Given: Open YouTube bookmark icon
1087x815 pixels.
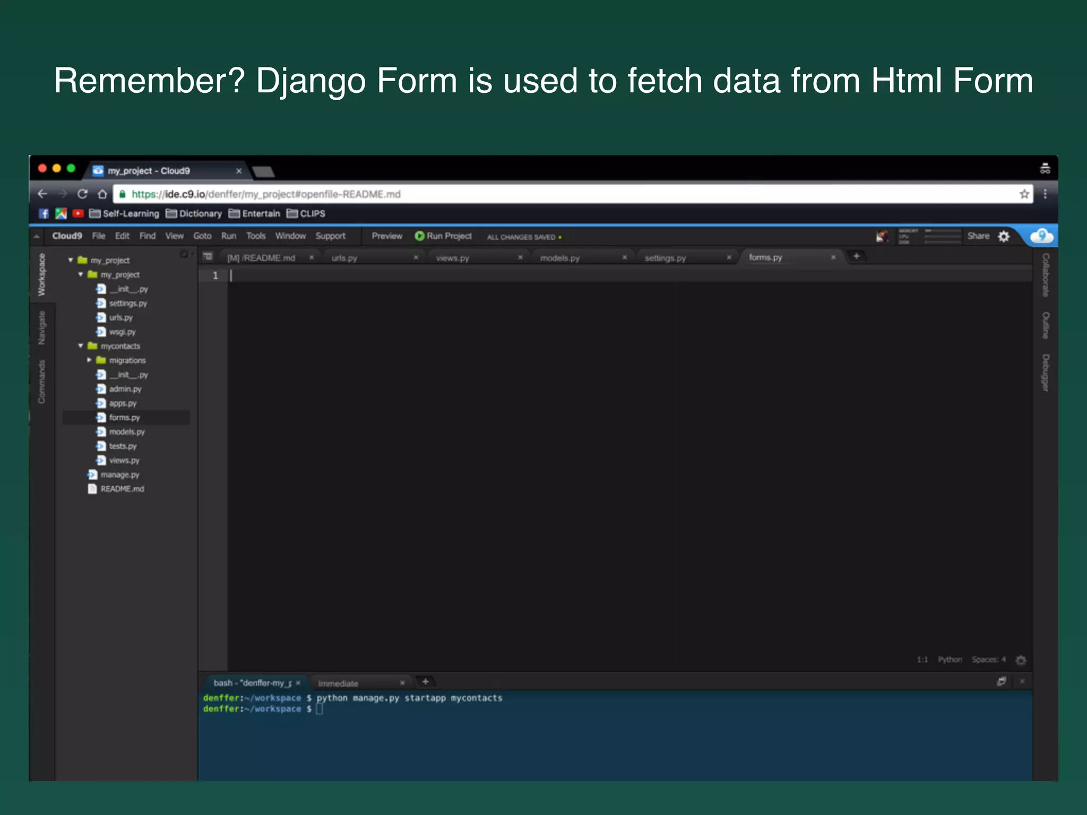Looking at the screenshot, I should [78, 214].
